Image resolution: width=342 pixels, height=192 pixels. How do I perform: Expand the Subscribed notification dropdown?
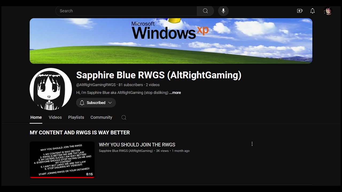point(96,103)
